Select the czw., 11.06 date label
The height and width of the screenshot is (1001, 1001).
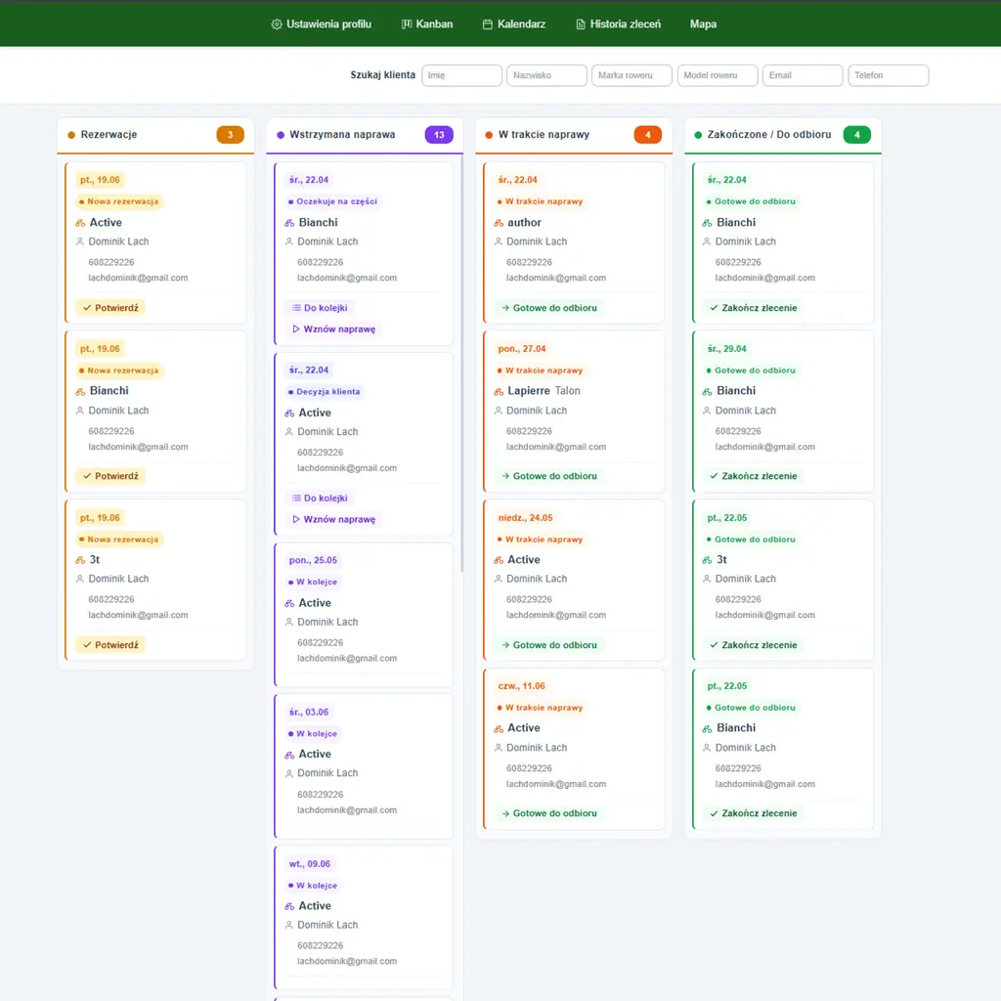pos(522,686)
